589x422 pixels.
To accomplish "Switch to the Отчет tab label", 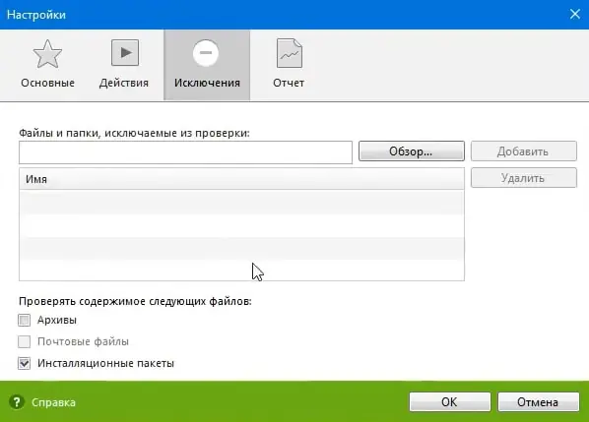I will pyautogui.click(x=289, y=83).
